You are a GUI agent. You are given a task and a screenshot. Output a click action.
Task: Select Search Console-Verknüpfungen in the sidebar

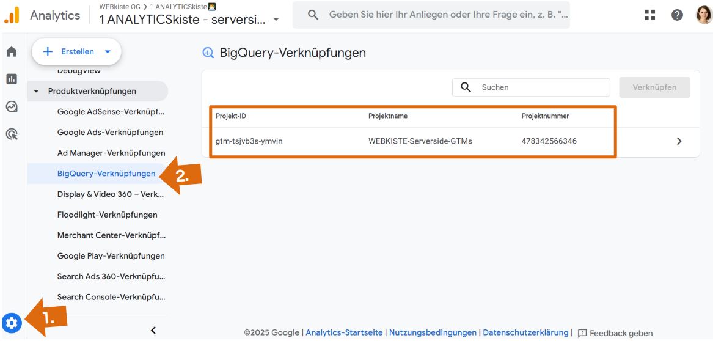pos(111,298)
